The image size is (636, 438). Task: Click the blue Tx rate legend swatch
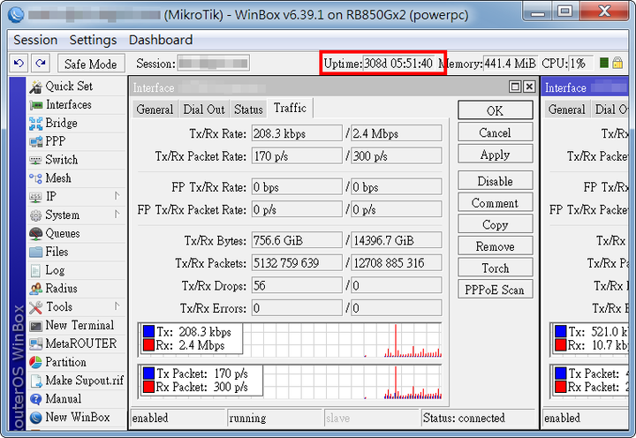coord(149,331)
